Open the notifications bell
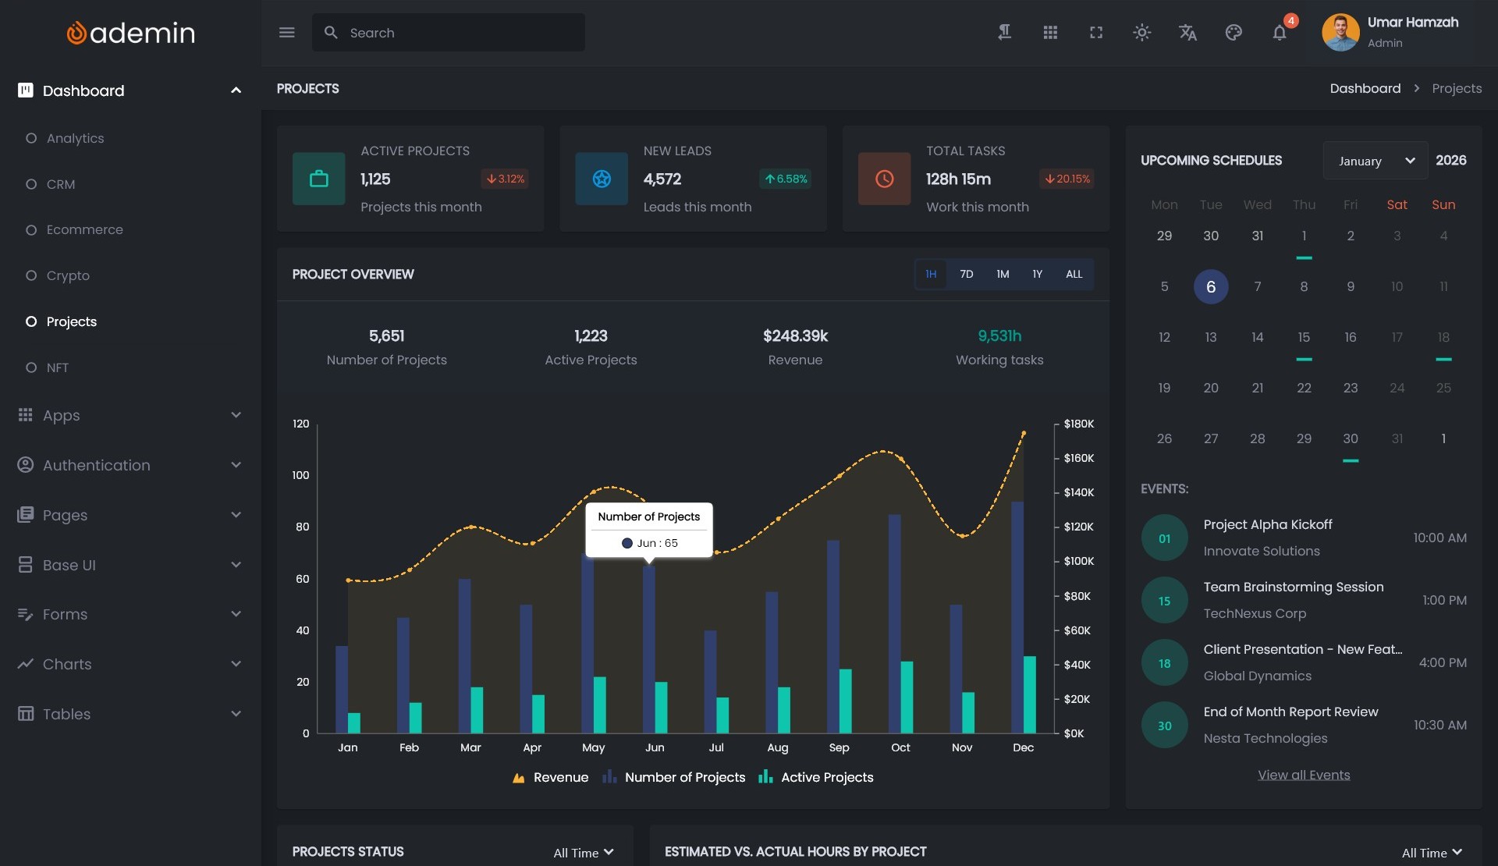Image resolution: width=1498 pixels, height=866 pixels. pyautogui.click(x=1280, y=33)
